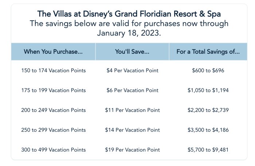Click the 300 to 499 Vacation Points cell
This screenshot has width=255, height=166.
pyautogui.click(x=54, y=150)
